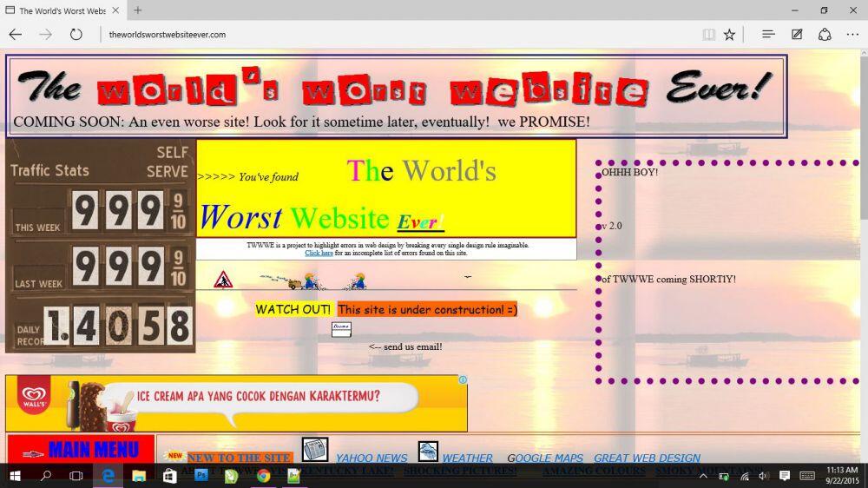Screen dimensions: 868x488
Task: Open the touch keyboard tray icon
Action: point(807,476)
